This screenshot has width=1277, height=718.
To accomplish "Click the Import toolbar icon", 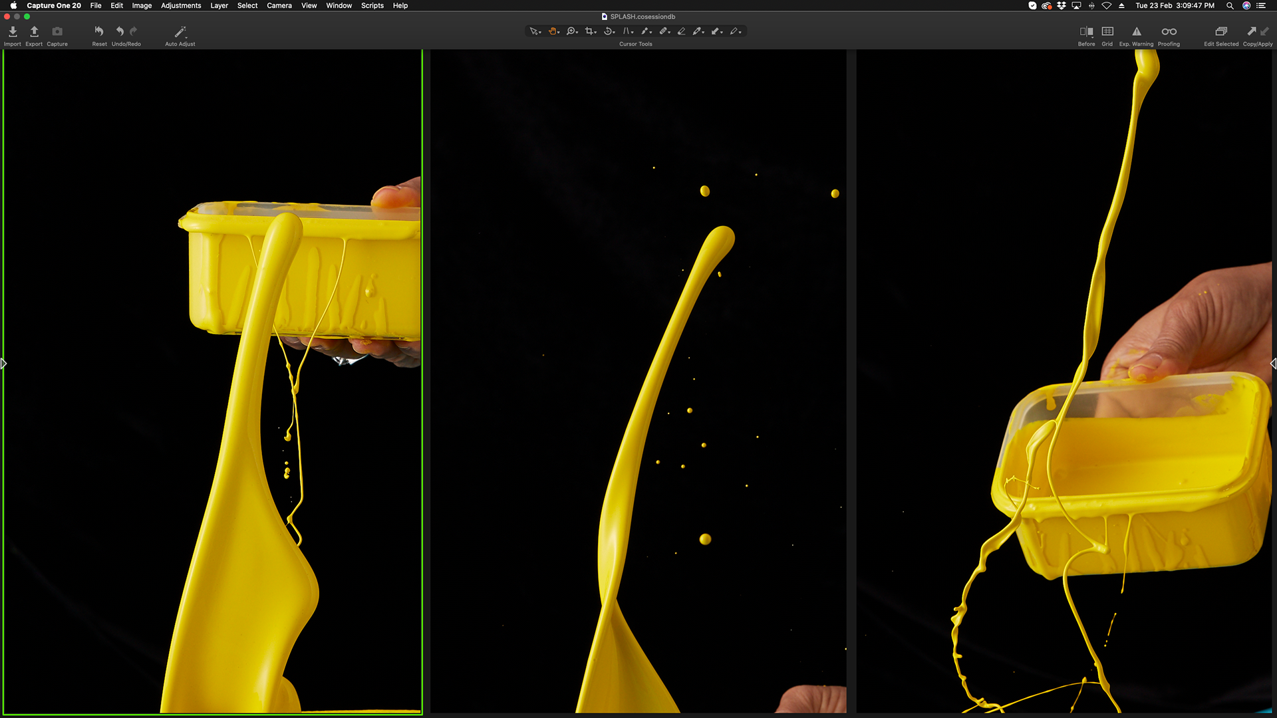I will pos(13,32).
